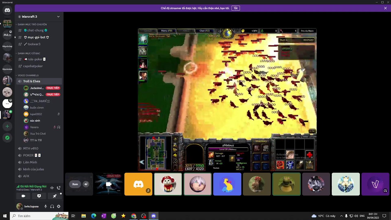391x220 pixels.
Task: Click the Menu (F10) button in game stream
Action: coord(166,31)
